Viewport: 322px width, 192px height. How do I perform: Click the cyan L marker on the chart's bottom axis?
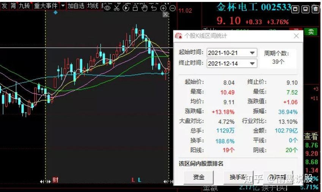(140, 180)
